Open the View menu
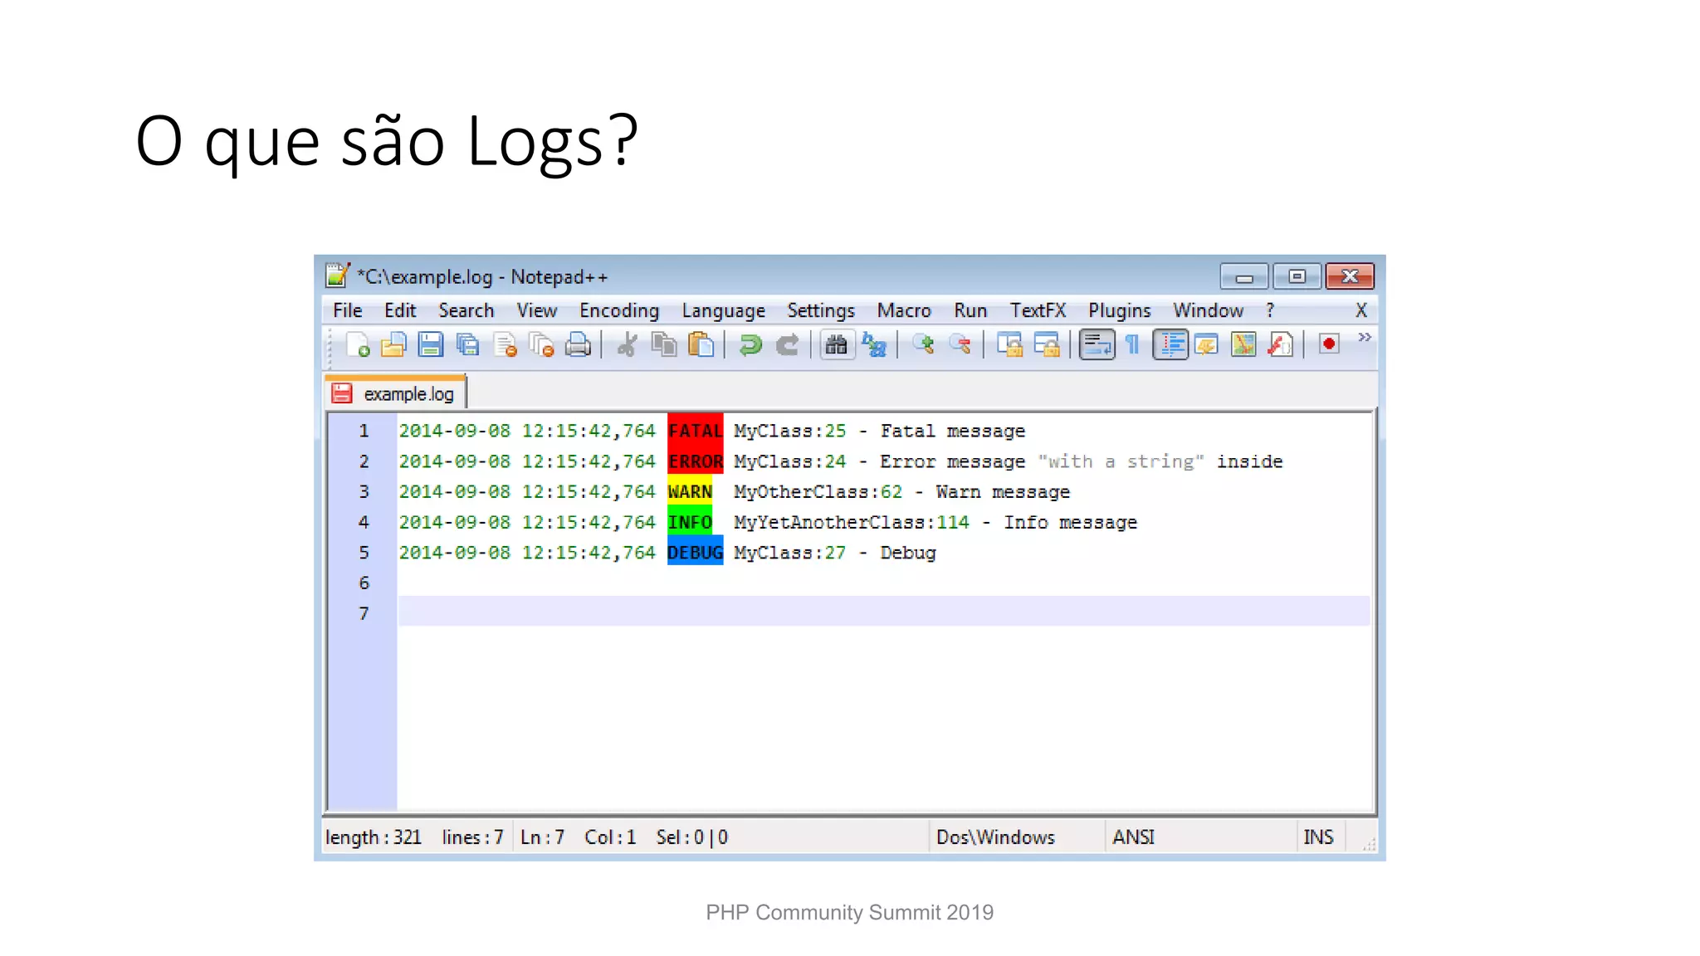Viewport: 1700px width, 956px height. [x=537, y=310]
